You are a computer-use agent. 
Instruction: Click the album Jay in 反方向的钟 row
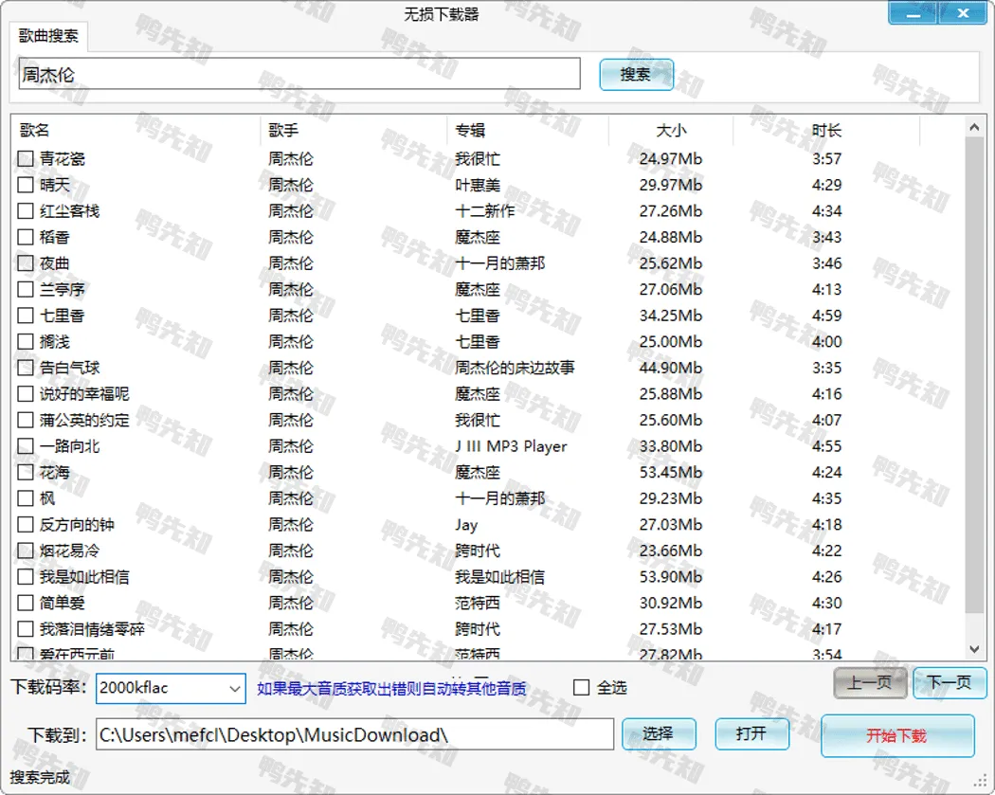[x=466, y=525]
